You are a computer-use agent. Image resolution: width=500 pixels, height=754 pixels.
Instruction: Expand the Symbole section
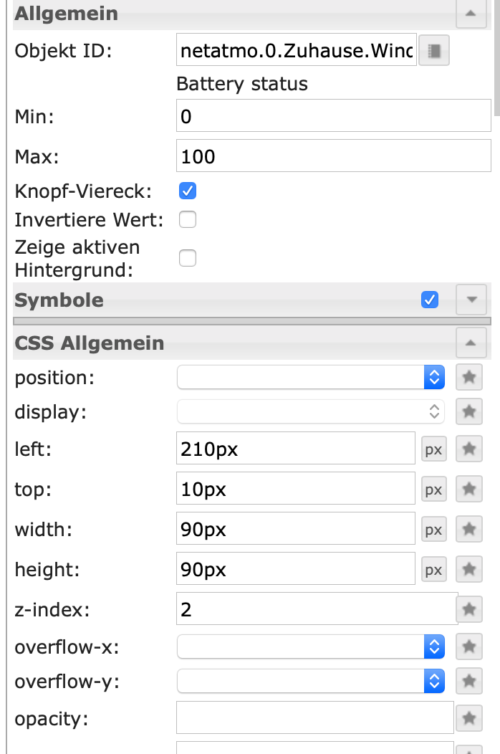point(471,300)
